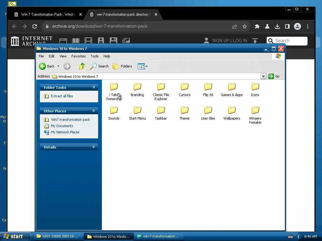
Task: Open the '! Take Ownership' folder
Action: point(114,91)
